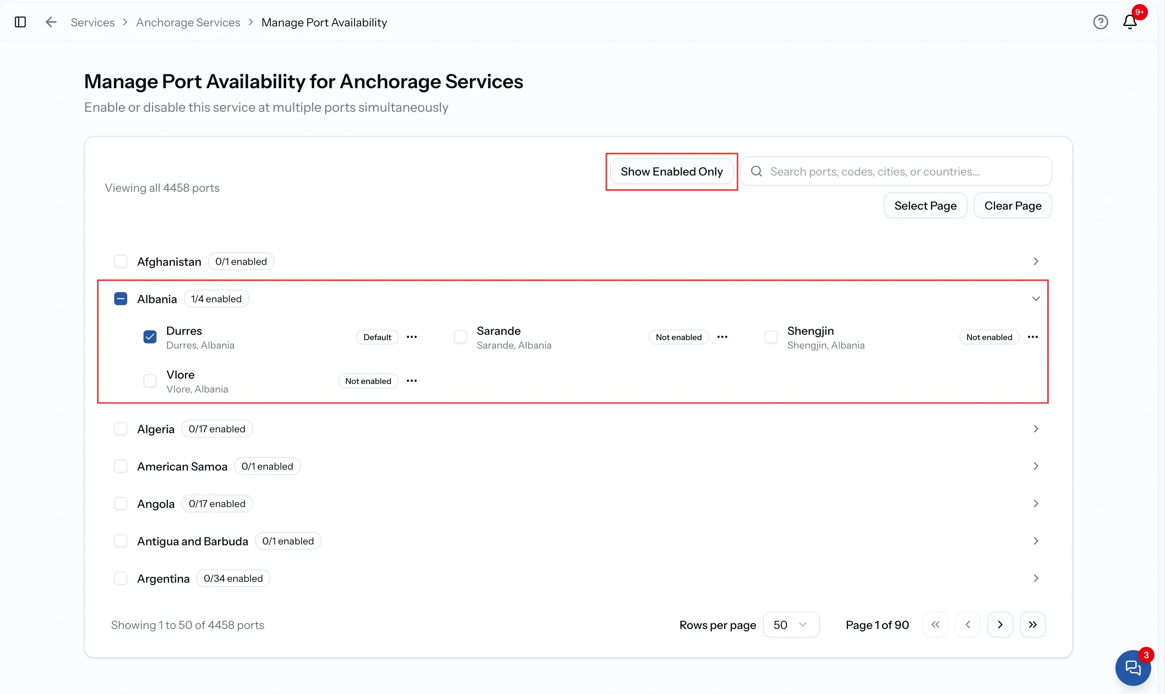
Task: Jump to the last page
Action: click(1032, 625)
